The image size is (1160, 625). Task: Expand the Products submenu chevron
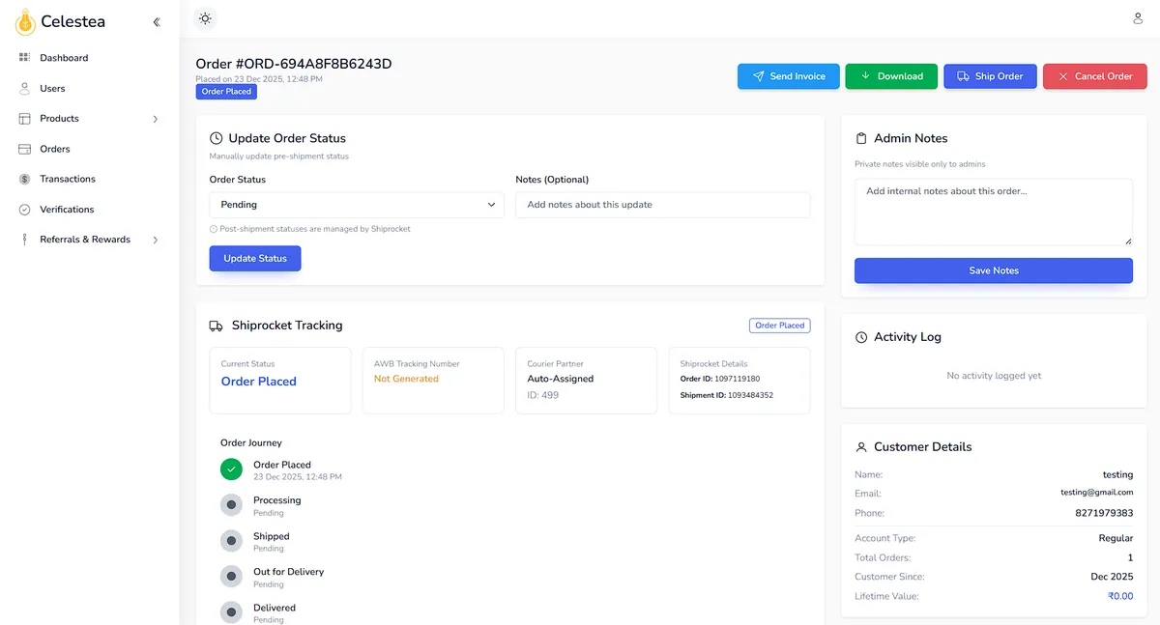coord(156,119)
